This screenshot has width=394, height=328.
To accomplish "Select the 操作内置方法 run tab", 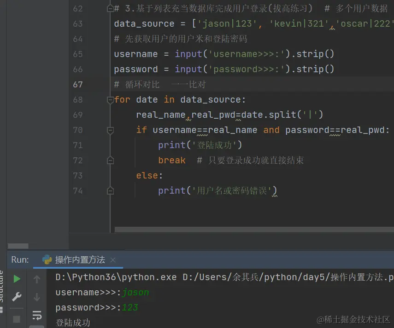I will [78, 260].
